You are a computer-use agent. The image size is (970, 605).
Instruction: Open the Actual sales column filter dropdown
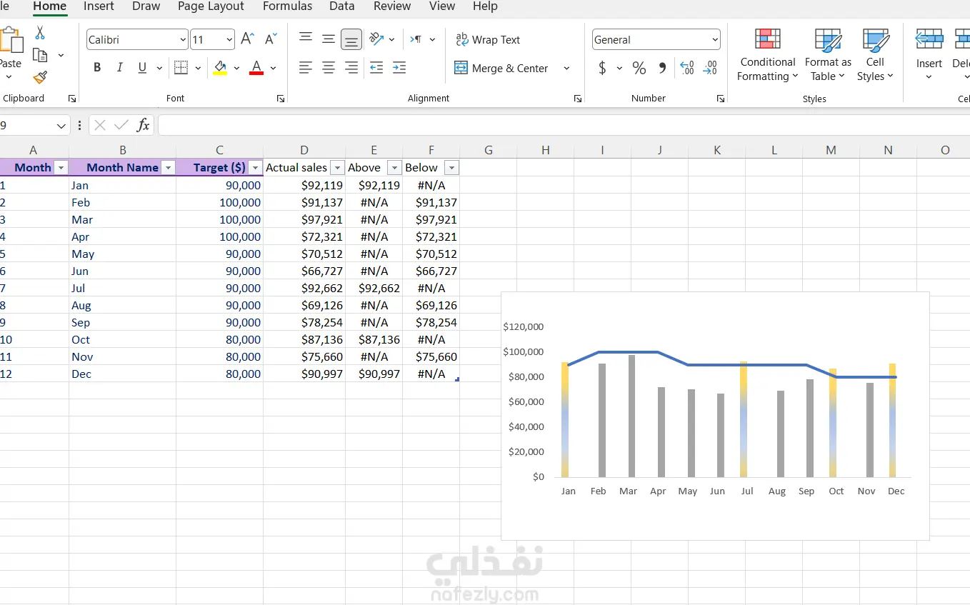[337, 168]
